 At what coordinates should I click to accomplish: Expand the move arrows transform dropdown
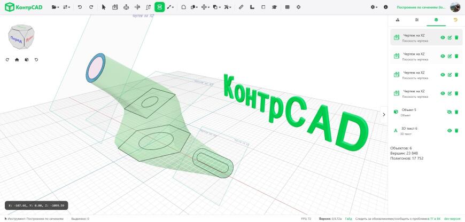205,7
